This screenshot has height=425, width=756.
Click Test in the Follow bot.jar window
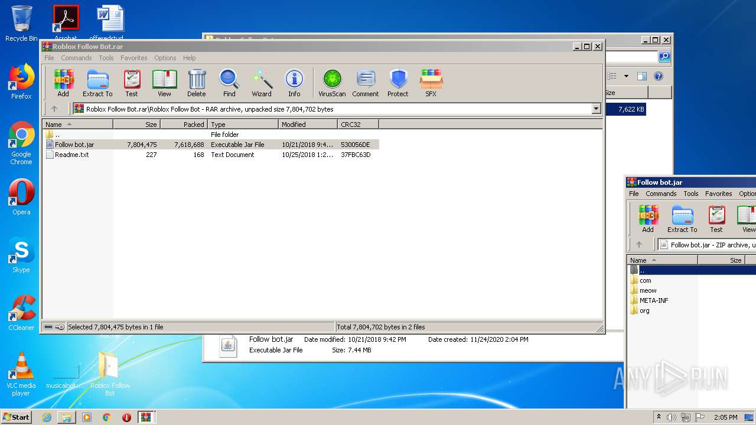[x=716, y=218]
